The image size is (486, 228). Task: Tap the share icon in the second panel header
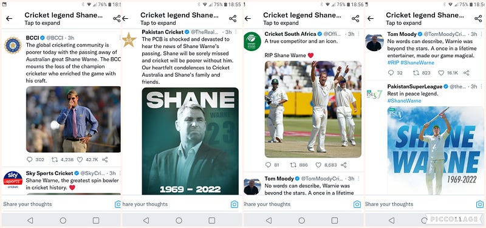pos(233,19)
